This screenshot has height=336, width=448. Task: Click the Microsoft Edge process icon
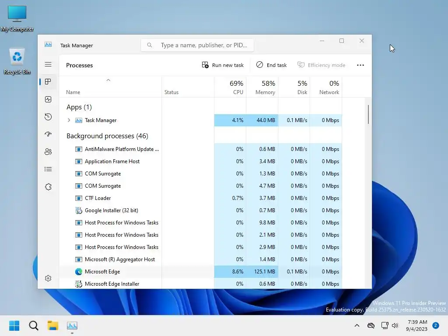[x=79, y=272]
